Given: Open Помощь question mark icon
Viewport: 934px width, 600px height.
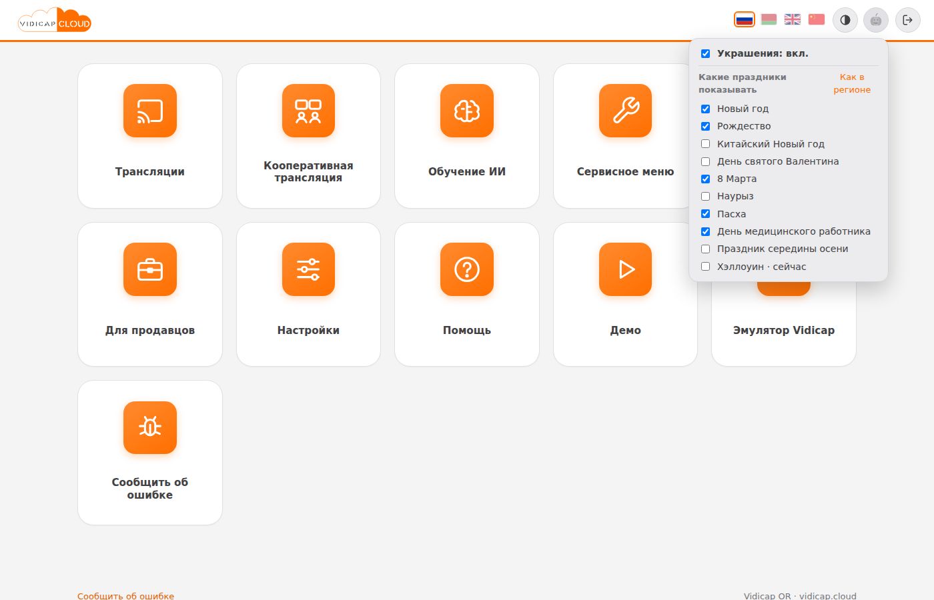Looking at the screenshot, I should (x=467, y=269).
